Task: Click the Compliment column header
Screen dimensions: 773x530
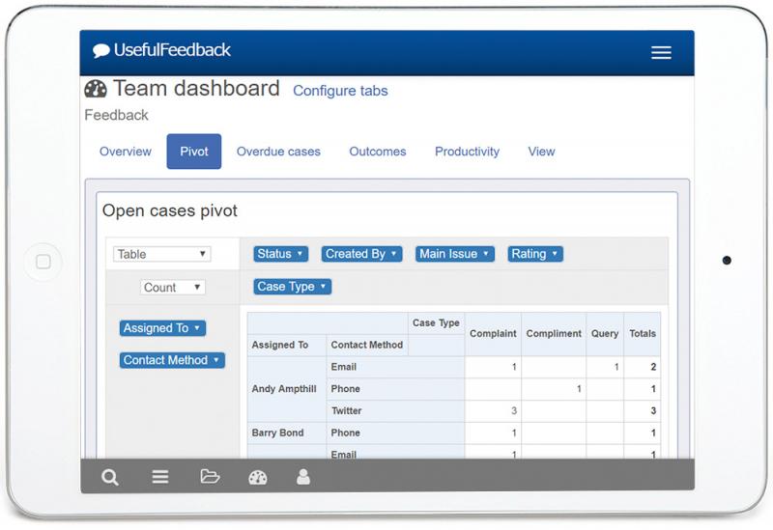Action: click(x=554, y=333)
